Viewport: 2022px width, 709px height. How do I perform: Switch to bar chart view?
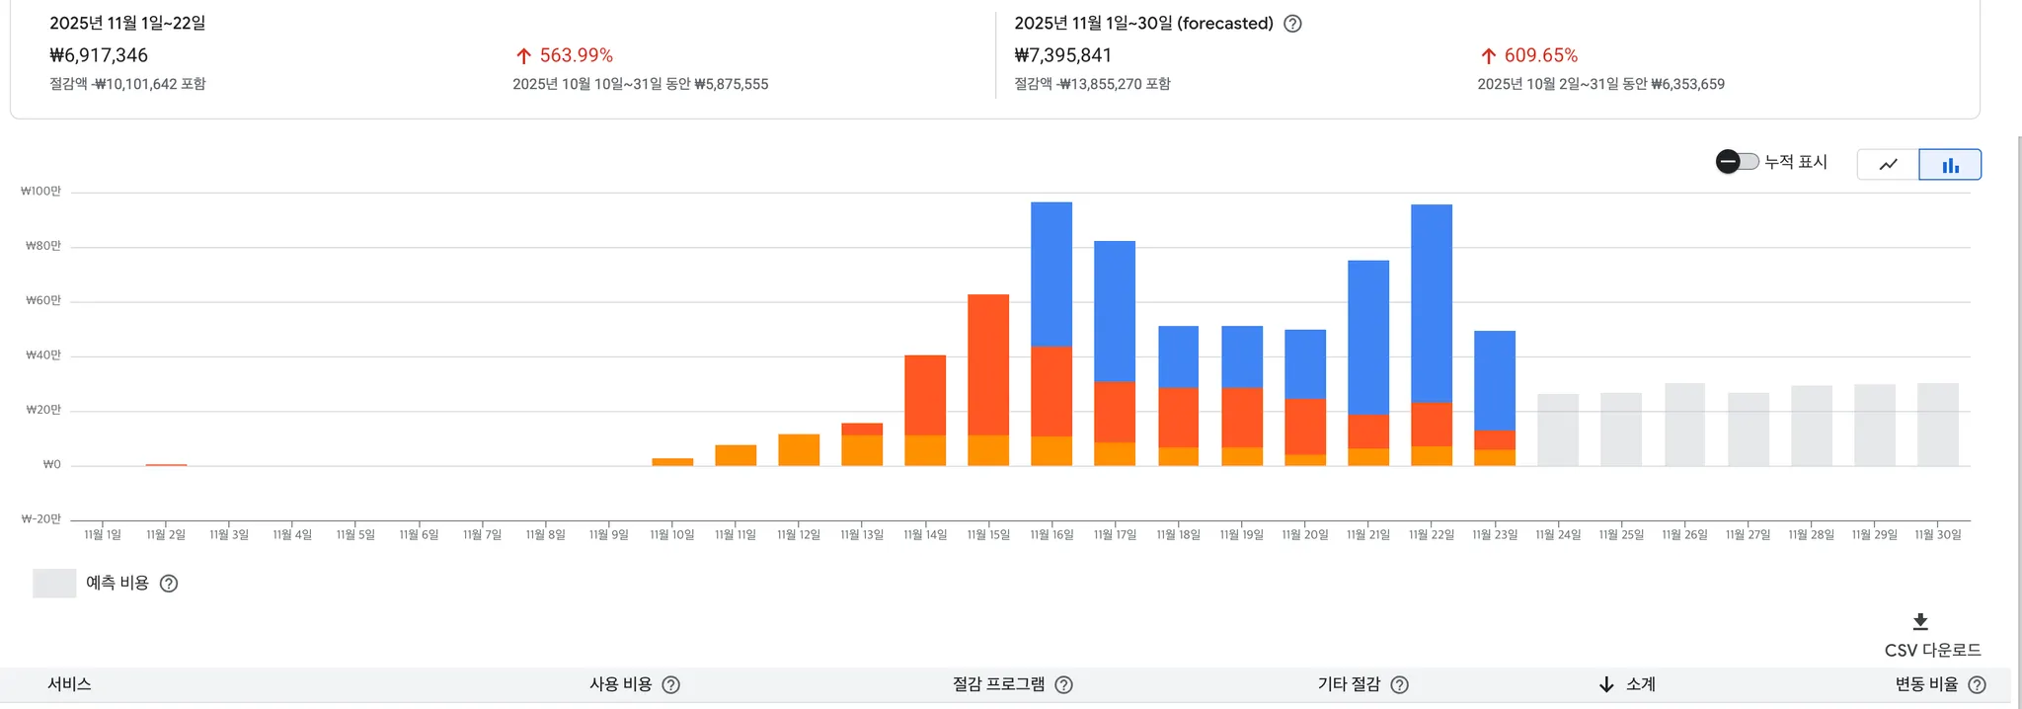point(1950,165)
